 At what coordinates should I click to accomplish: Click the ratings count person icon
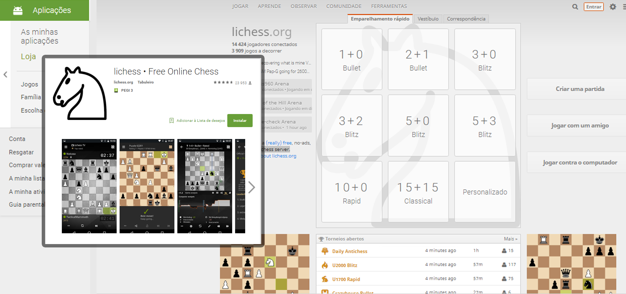pyautogui.click(x=250, y=83)
